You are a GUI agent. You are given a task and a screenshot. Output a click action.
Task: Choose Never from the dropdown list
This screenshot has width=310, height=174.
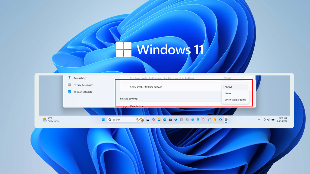click(235, 93)
